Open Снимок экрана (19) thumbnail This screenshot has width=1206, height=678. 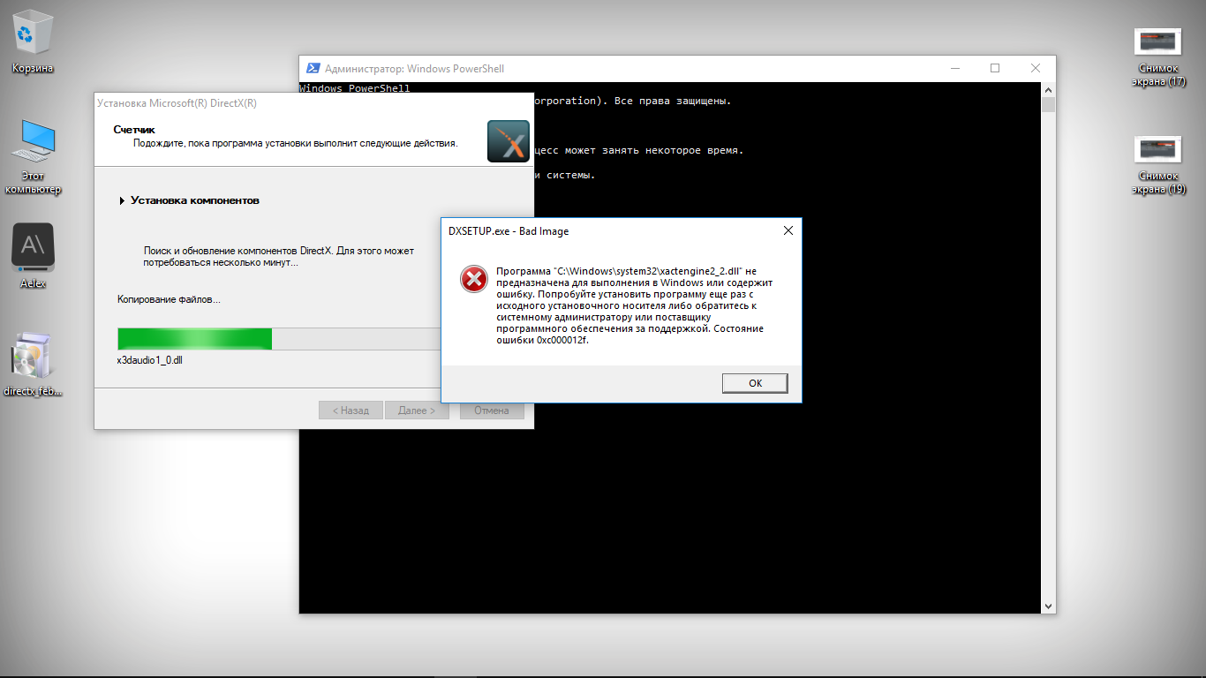(1157, 165)
